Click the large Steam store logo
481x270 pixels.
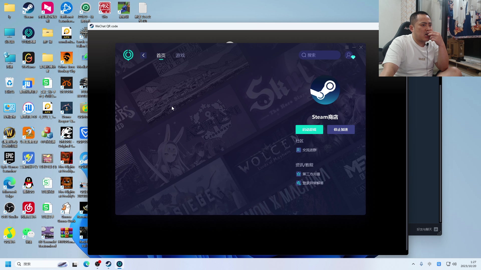pos(325,90)
